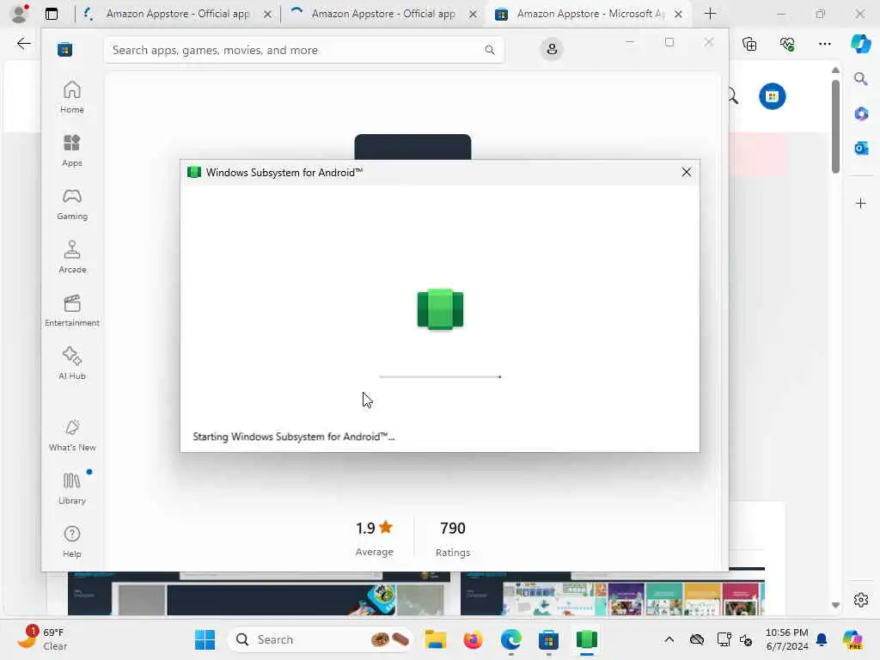The height and width of the screenshot is (660, 880).
Task: Open Library in Store sidebar
Action: point(72,488)
